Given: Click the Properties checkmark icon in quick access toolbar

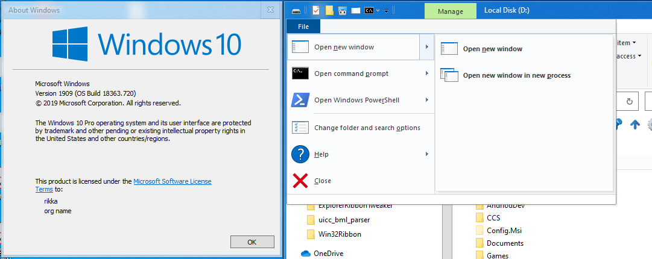Looking at the screenshot, I should [316, 10].
